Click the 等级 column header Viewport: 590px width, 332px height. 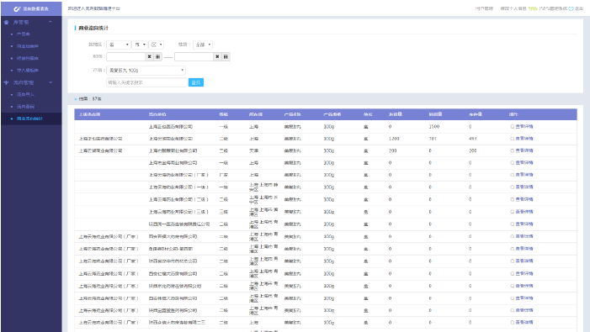pyautogui.click(x=224, y=114)
